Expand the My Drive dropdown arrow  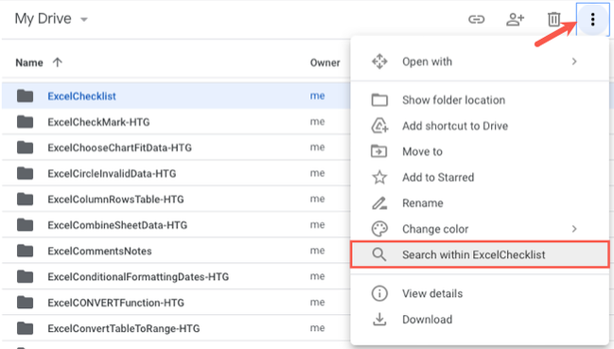[84, 19]
